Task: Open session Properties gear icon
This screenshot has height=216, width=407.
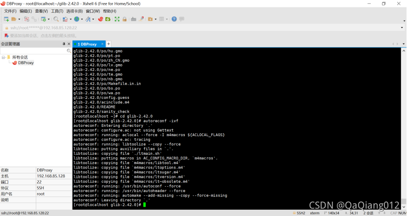Action: pyautogui.click(x=43, y=19)
